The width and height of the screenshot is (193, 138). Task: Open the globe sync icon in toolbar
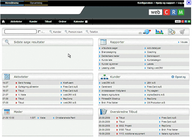(x=147, y=32)
